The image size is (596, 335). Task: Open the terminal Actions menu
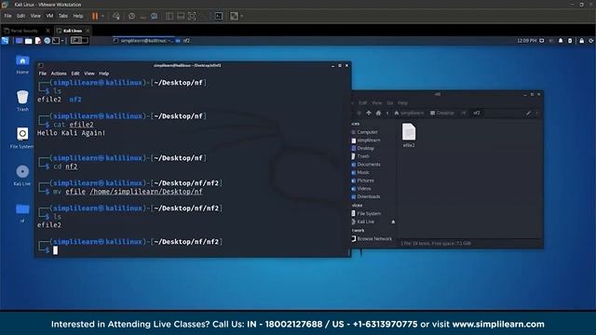click(x=59, y=74)
